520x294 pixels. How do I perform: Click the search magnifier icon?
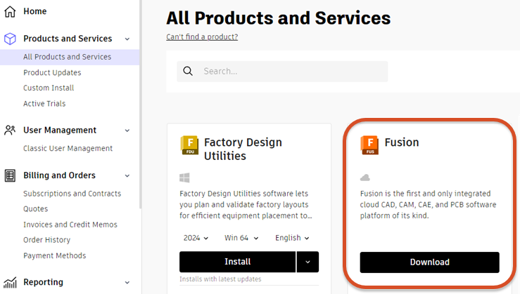[x=188, y=71]
